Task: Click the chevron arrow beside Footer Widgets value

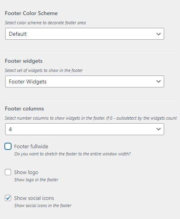Action: [159, 81]
